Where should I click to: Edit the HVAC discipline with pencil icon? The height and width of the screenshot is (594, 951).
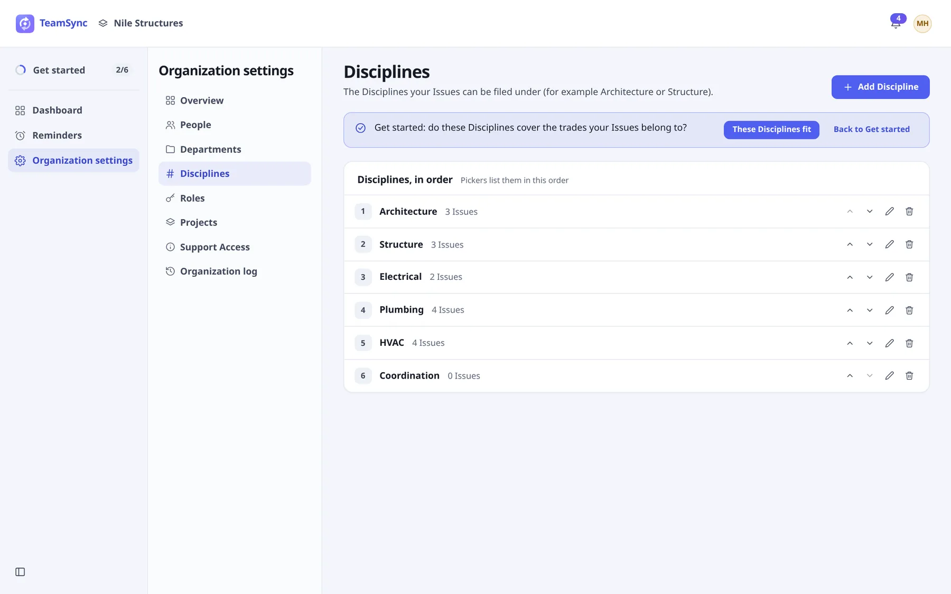(889, 343)
